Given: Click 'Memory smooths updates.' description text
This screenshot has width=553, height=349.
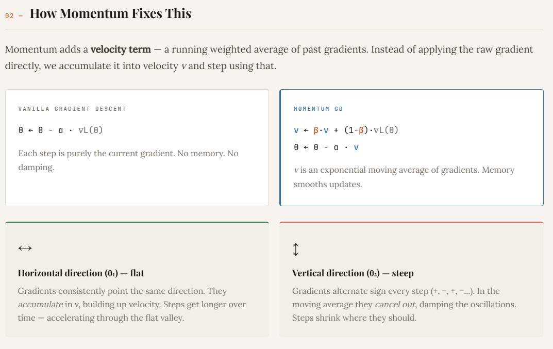Looking at the screenshot, I should click(x=404, y=177).
